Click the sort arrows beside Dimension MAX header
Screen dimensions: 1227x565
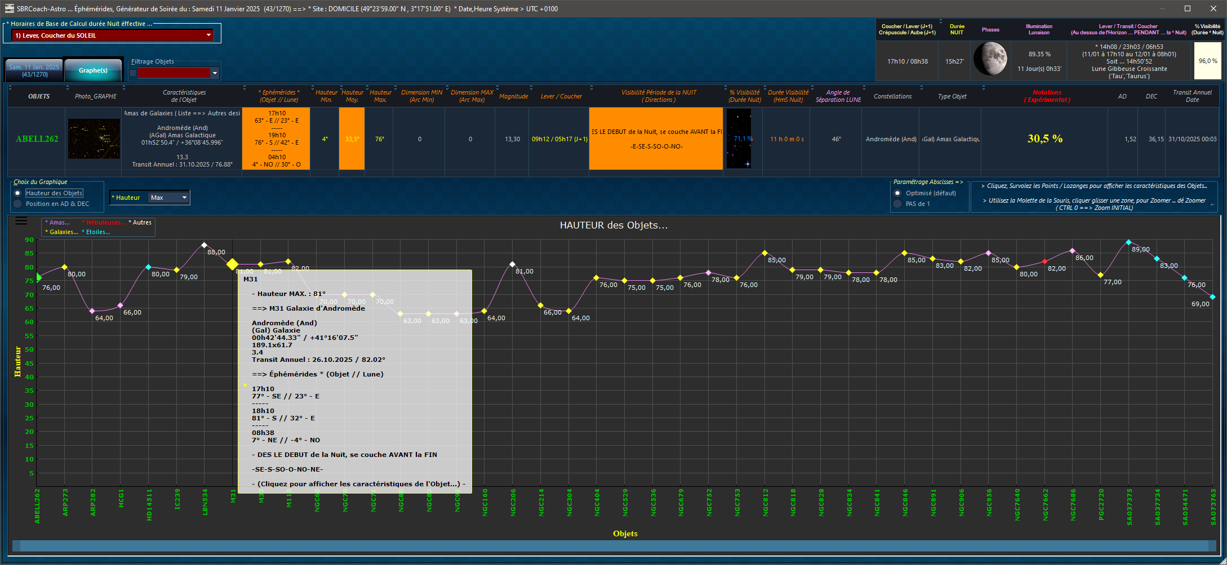pyautogui.click(x=447, y=88)
